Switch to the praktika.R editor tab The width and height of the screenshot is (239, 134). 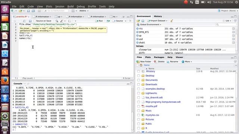click(22, 17)
